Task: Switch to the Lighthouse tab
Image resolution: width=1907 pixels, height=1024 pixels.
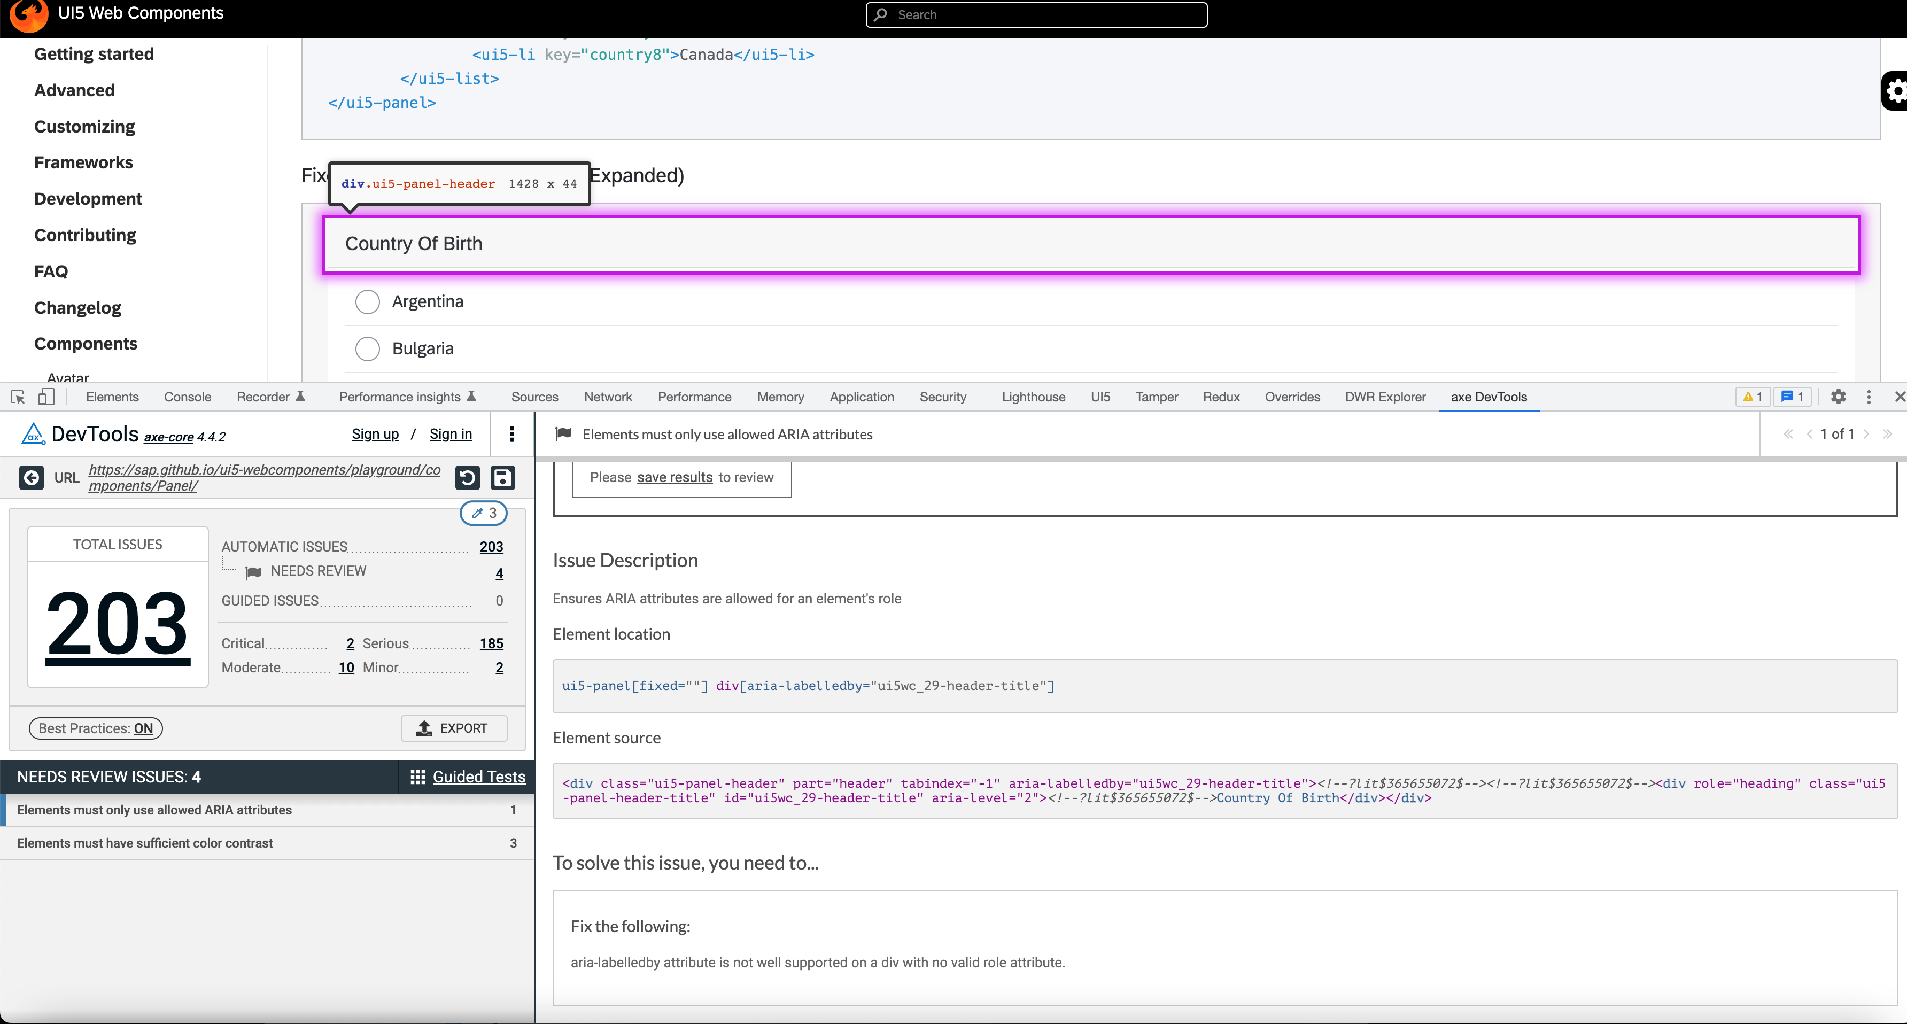Action: pos(1033,397)
